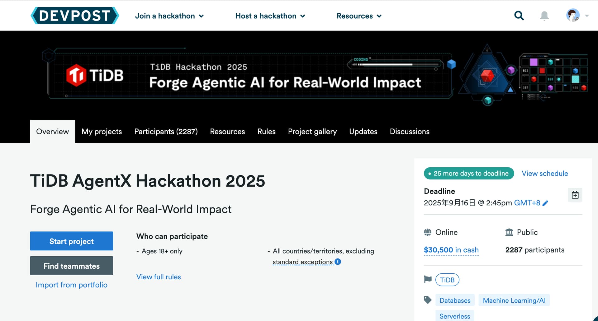Click the TiDB organizer tag
This screenshot has height=321, width=598.
[447, 280]
